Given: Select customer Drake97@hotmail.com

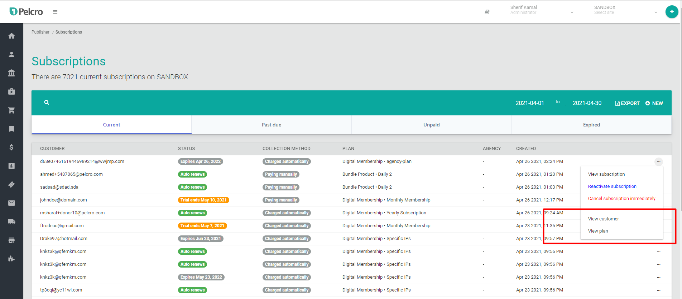Looking at the screenshot, I should 64,239.
